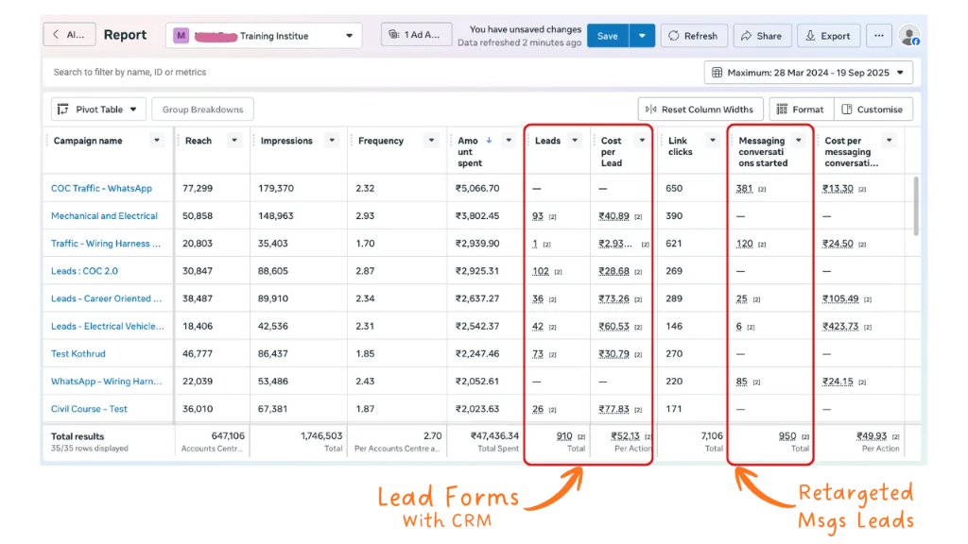Image resolution: width=968 pixels, height=544 pixels.
Task: Select the Frequency value 1.70
Action: tap(365, 244)
